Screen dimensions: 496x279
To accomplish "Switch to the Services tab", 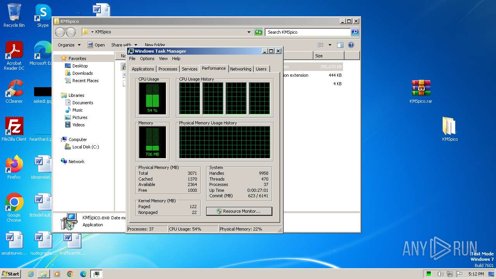I will (x=189, y=69).
